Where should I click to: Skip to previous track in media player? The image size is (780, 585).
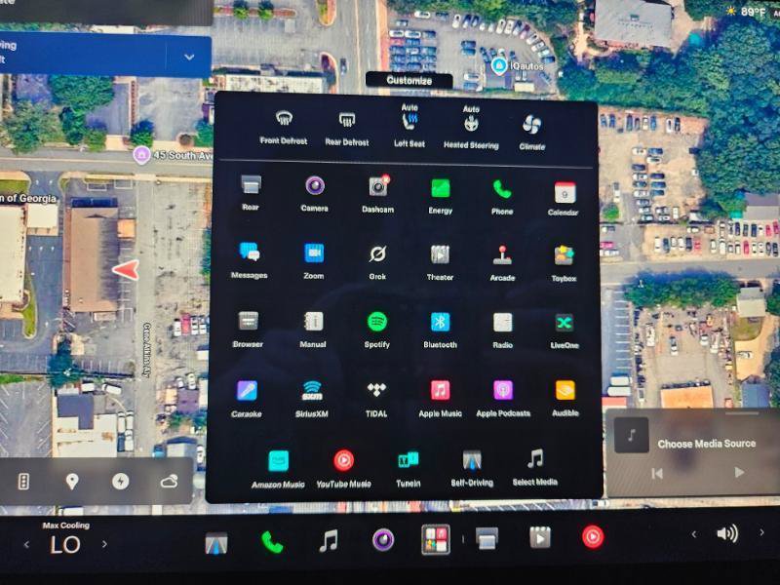point(657,474)
